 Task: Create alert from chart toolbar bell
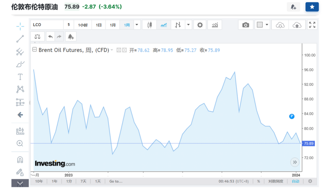(71, 37)
